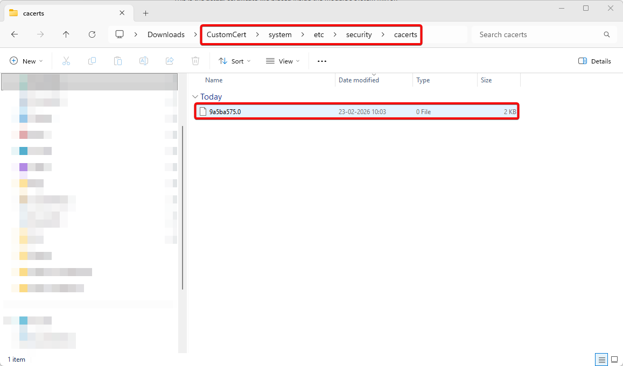Refresh the current folder view
Image resolution: width=623 pixels, height=366 pixels.
(92, 34)
